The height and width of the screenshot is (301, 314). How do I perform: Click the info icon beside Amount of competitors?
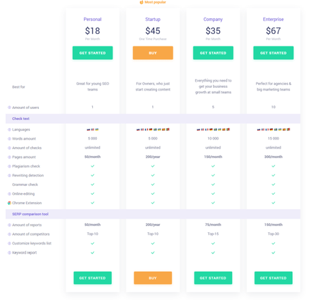pyautogui.click(x=10, y=234)
